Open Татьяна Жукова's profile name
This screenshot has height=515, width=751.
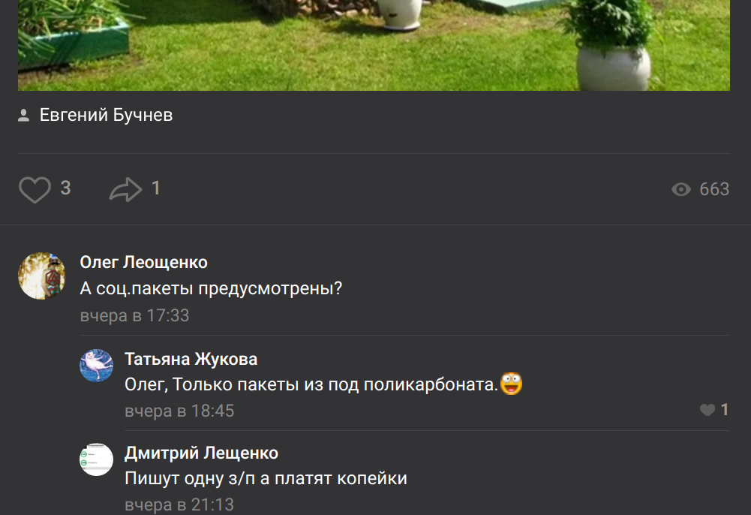[191, 359]
